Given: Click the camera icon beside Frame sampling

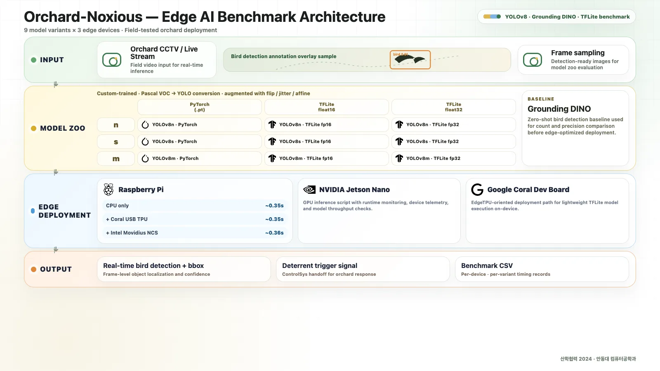Looking at the screenshot, I should click(533, 60).
